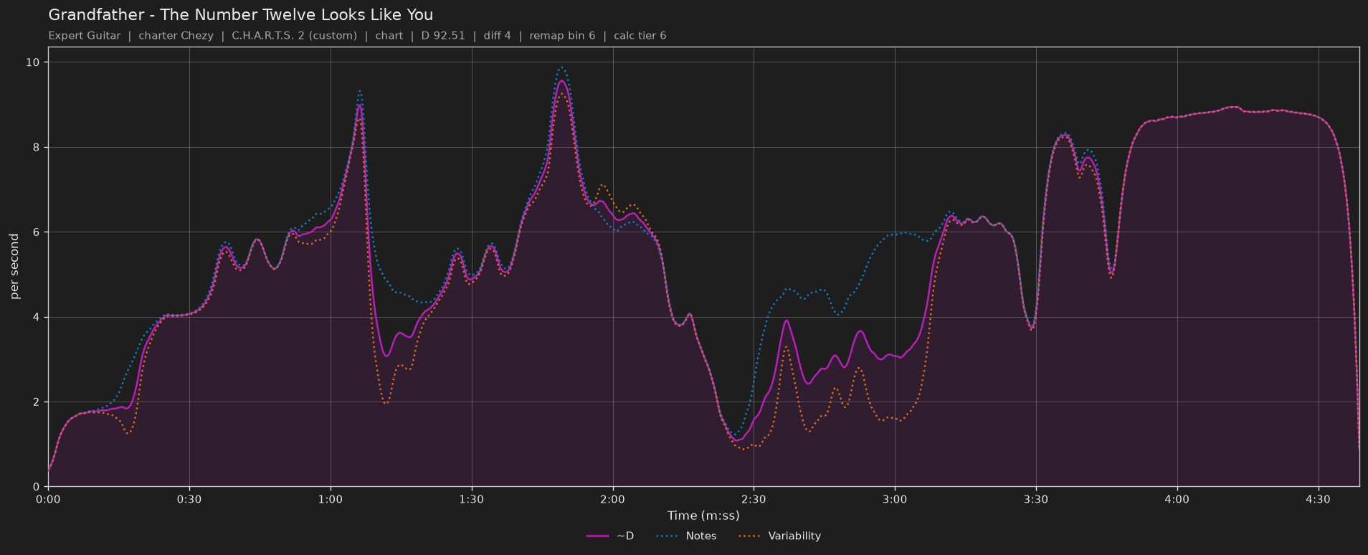The width and height of the screenshot is (1368, 555).
Task: Click the y-axis tick label "6"
Action: (x=37, y=232)
